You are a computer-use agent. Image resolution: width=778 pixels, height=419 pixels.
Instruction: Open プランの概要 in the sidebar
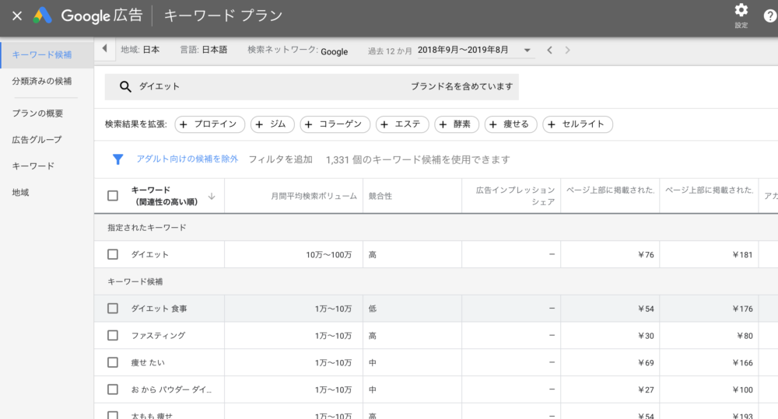coord(37,113)
